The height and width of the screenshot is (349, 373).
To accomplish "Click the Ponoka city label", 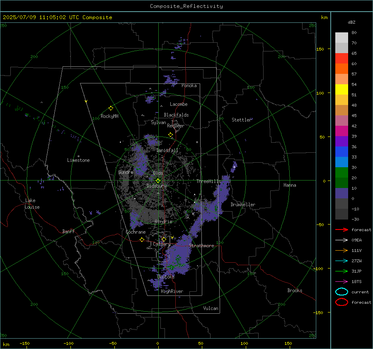I will [189, 85].
